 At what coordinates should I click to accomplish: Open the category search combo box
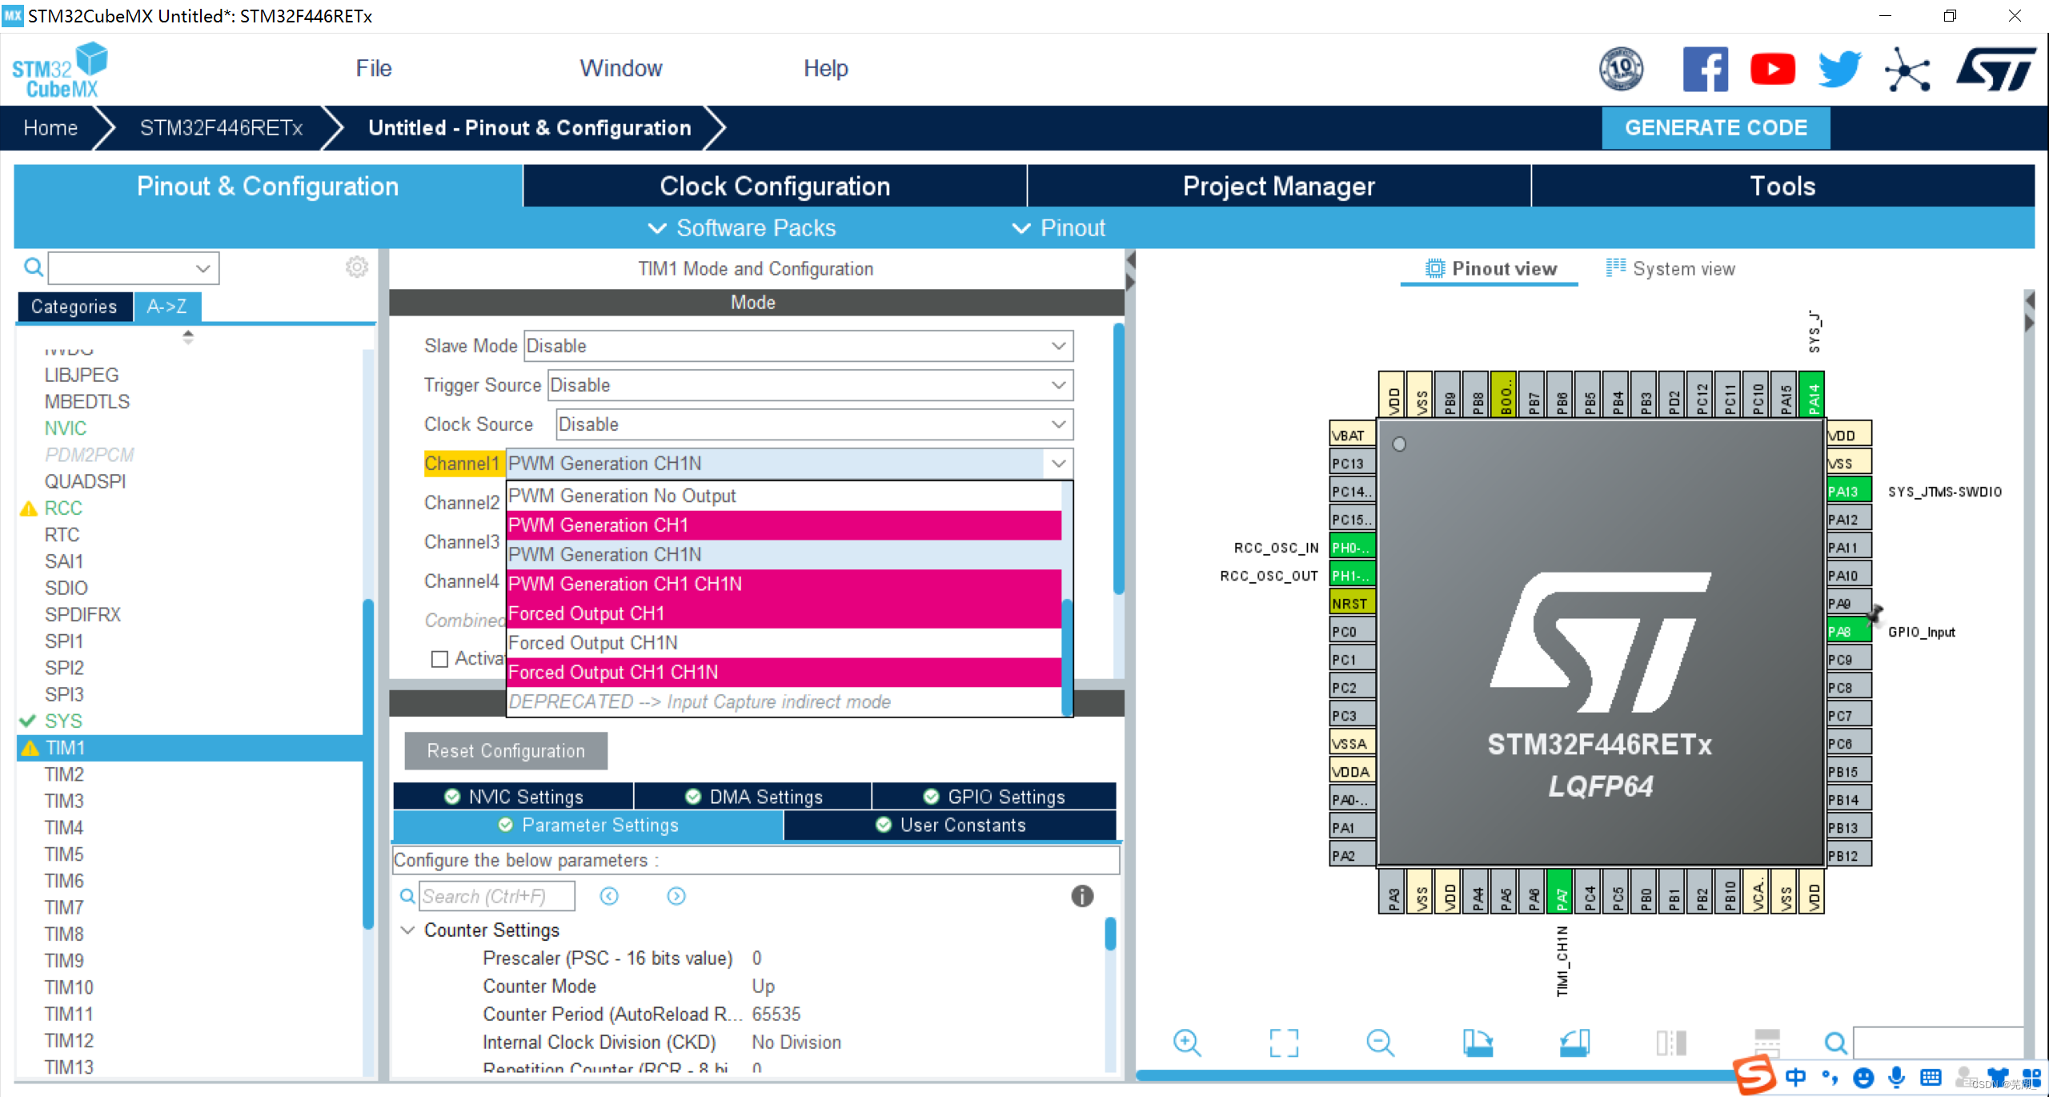(133, 267)
